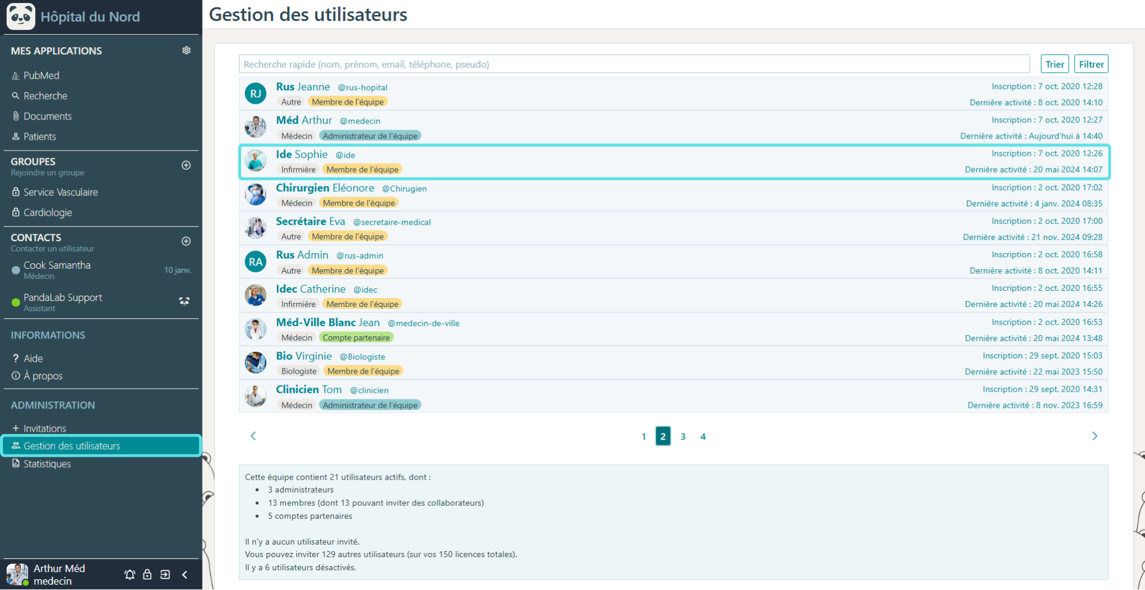The height and width of the screenshot is (590, 1145).
Task: Open the applications settings gear icon
Action: pyautogui.click(x=186, y=51)
